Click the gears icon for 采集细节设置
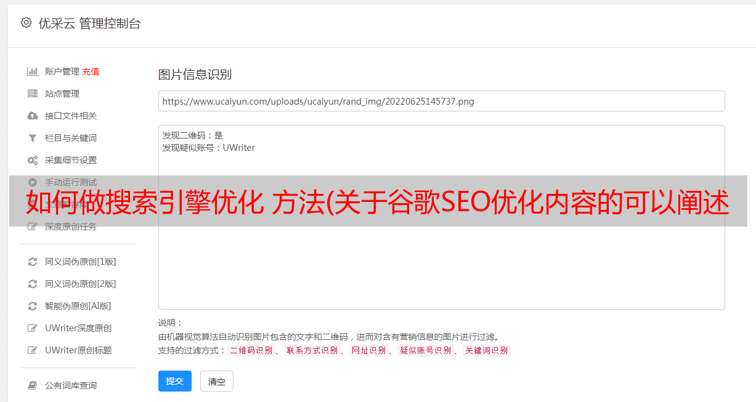The height and width of the screenshot is (402, 756). (x=33, y=160)
